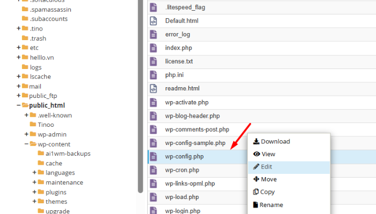Click the index.php file icon
The image size is (376, 214).
pyautogui.click(x=154, y=48)
